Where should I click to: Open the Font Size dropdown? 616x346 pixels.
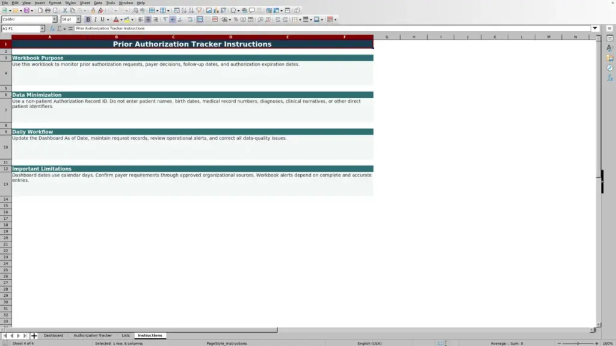78,20
